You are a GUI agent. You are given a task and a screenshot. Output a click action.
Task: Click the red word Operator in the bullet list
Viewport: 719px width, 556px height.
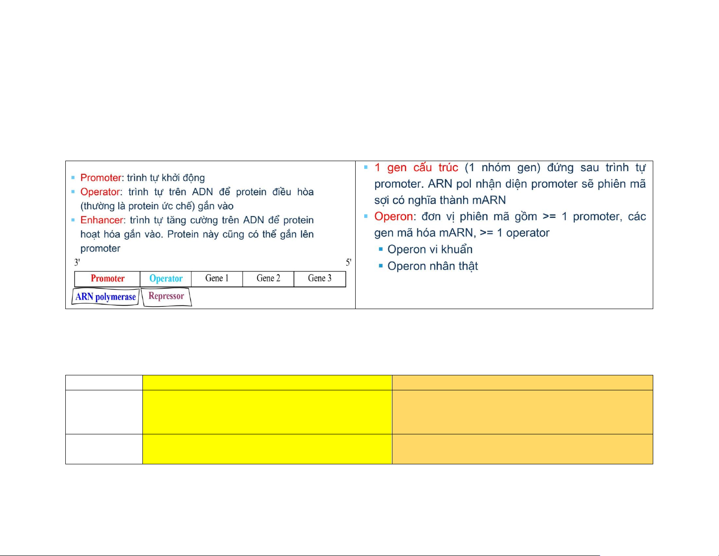100,192
